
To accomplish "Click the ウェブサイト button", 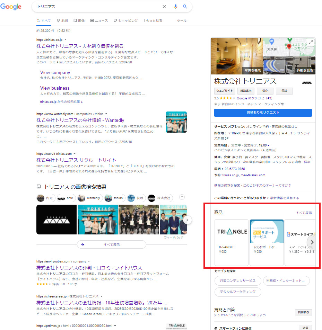I will (225, 91).
